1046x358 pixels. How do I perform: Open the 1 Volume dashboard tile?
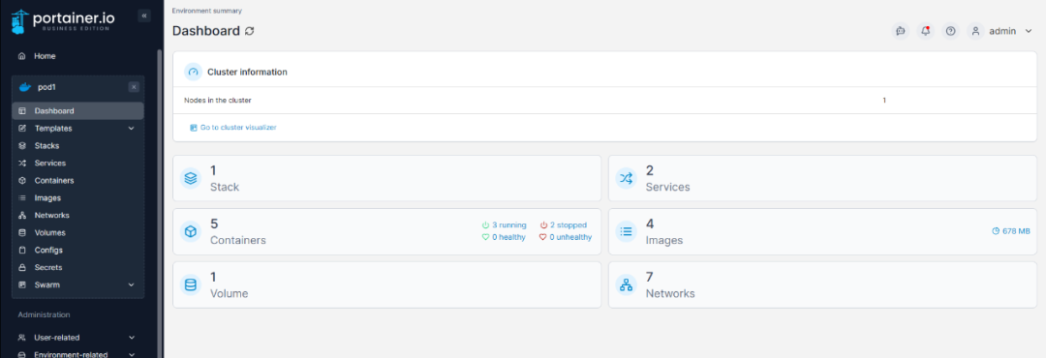tap(386, 284)
